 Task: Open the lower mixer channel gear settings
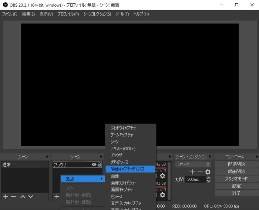(162, 195)
